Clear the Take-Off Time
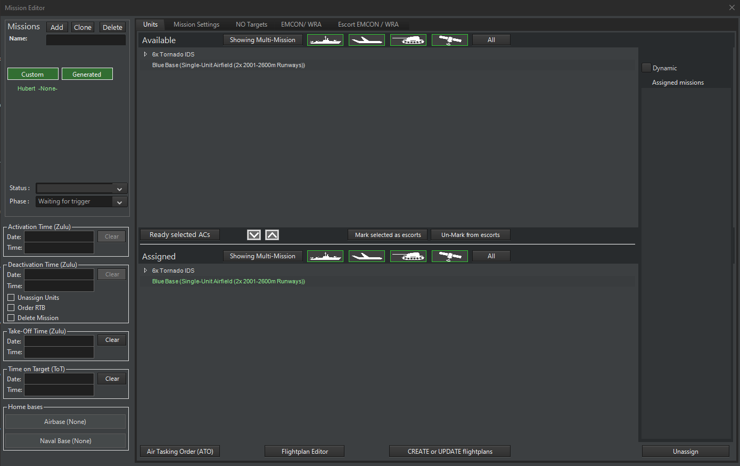 (112, 340)
